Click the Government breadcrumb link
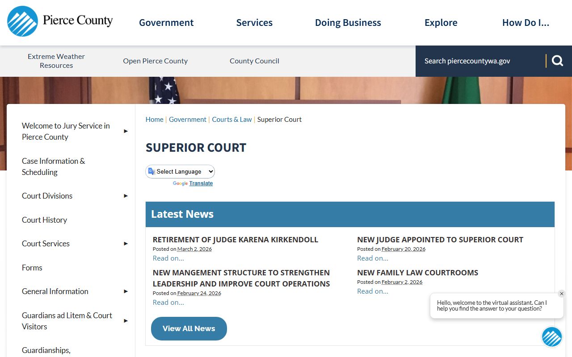 tap(188, 120)
